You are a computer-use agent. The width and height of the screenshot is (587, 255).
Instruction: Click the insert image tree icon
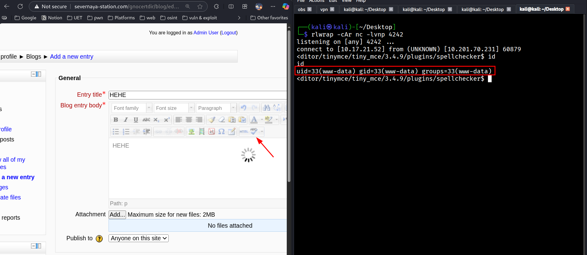tap(191, 132)
